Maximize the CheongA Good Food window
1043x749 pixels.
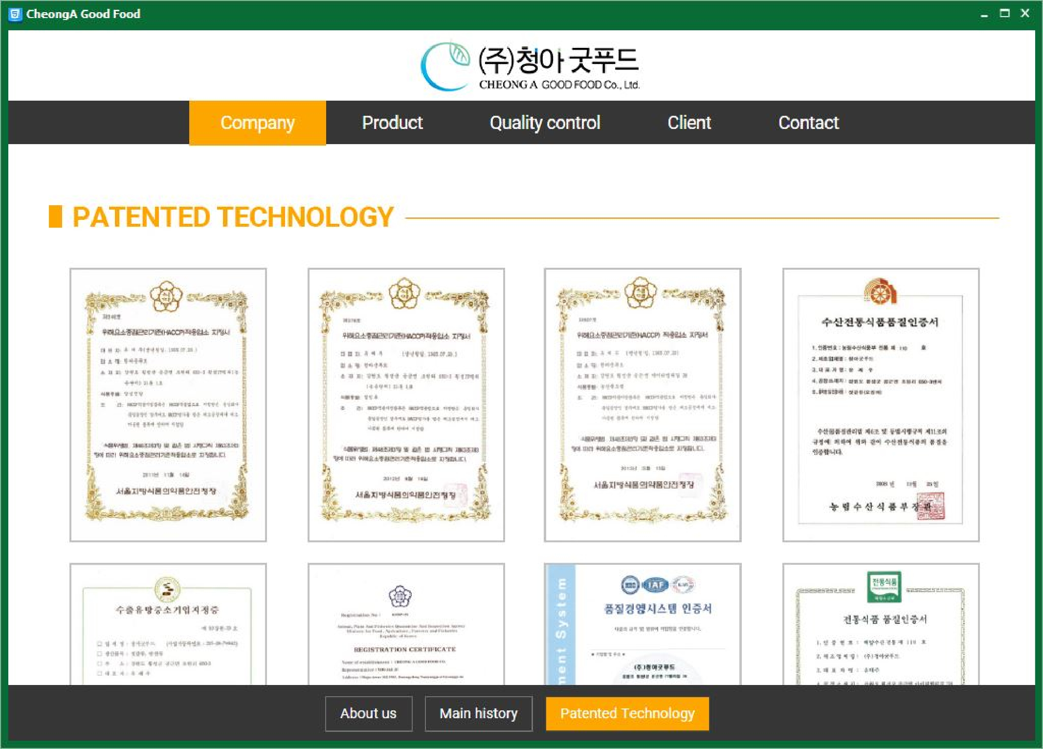pyautogui.click(x=1005, y=14)
